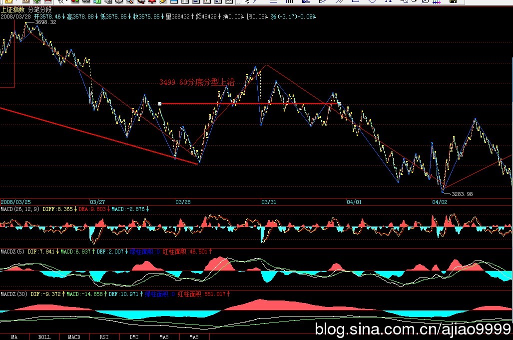The image size is (513, 340).
Task: Click the MACD(26,12,9) indicator label
Action: pos(19,208)
